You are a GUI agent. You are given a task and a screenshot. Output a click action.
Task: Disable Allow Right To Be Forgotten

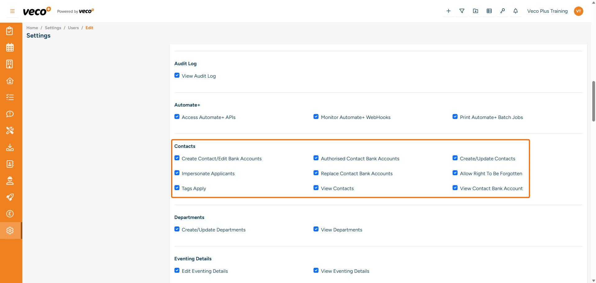click(455, 173)
